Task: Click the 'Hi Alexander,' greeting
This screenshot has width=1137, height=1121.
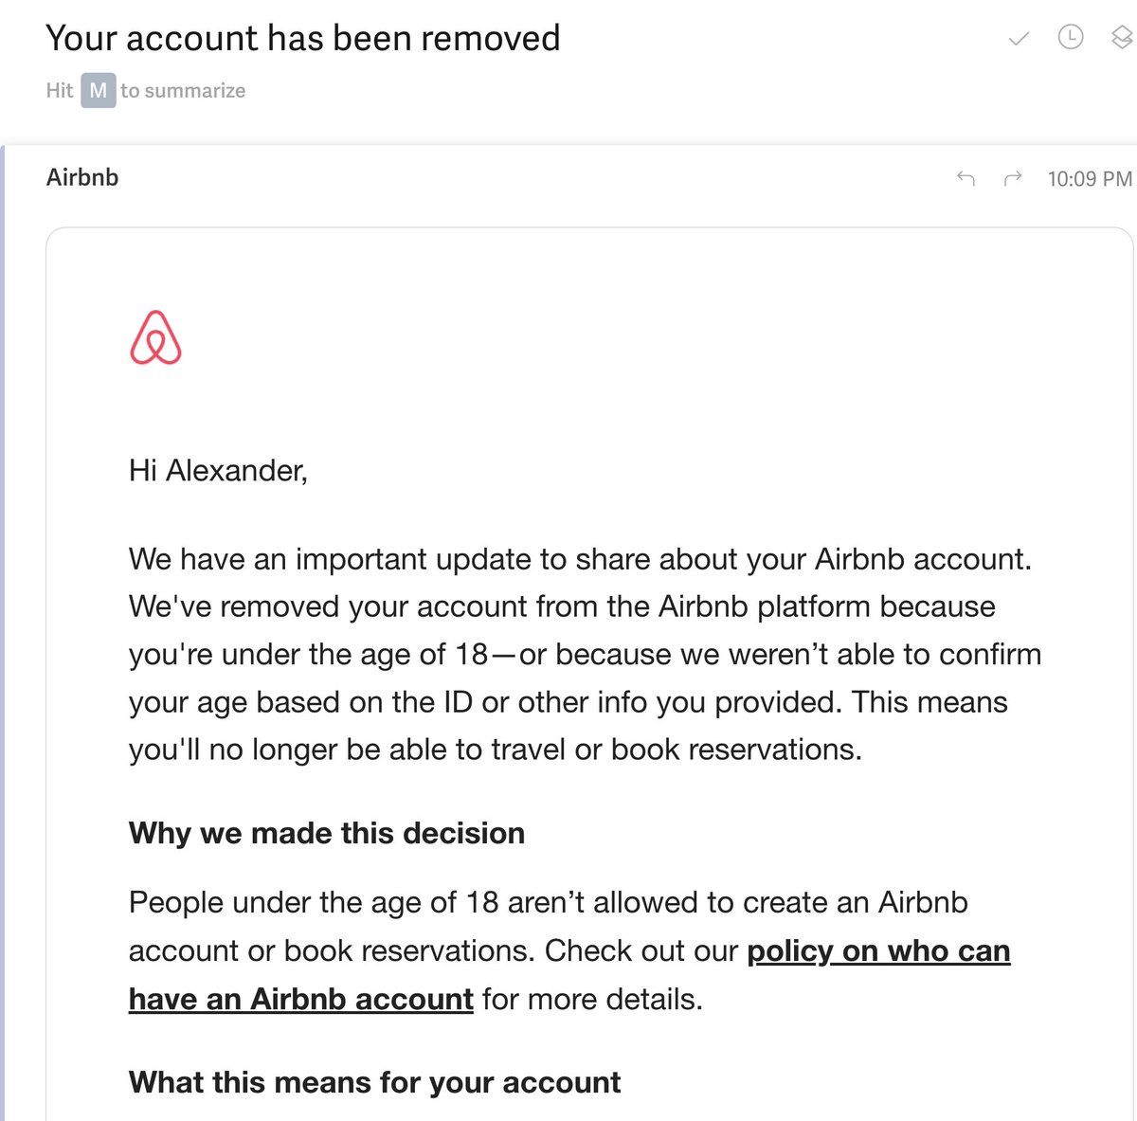Action: point(218,470)
